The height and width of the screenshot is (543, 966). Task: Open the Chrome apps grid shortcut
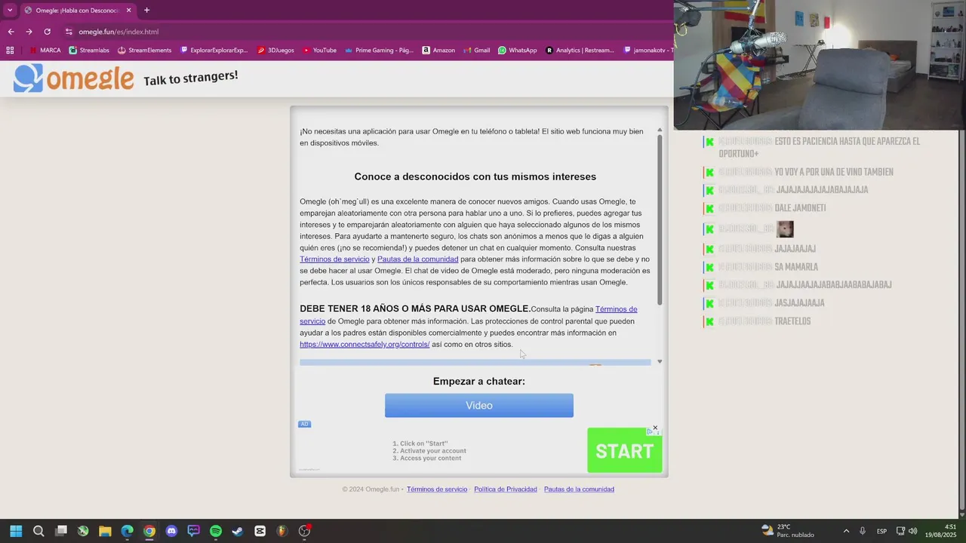[x=10, y=51]
